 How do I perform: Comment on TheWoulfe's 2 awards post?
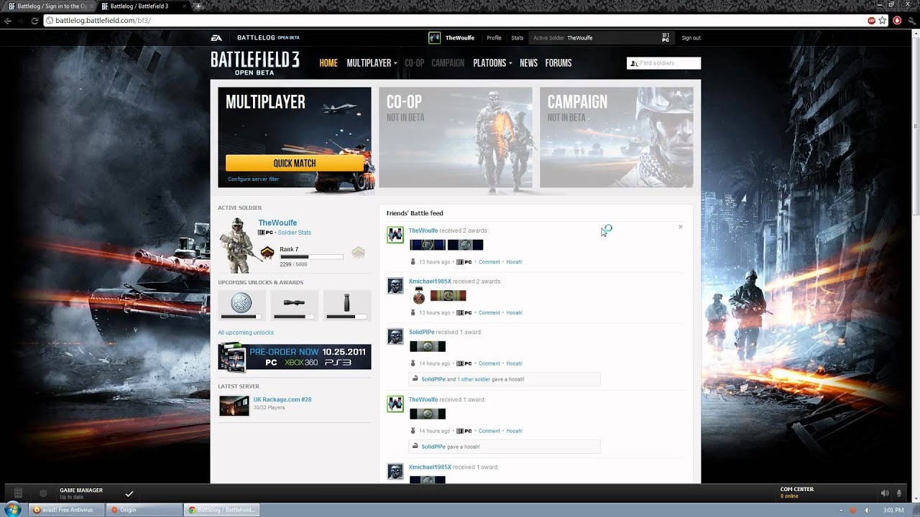coord(489,262)
